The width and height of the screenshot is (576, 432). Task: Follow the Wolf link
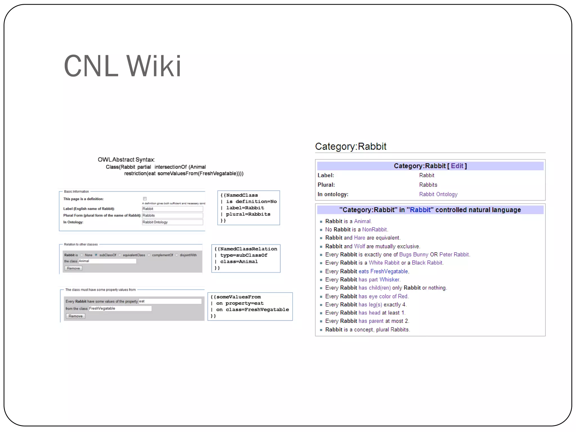pos(359,246)
